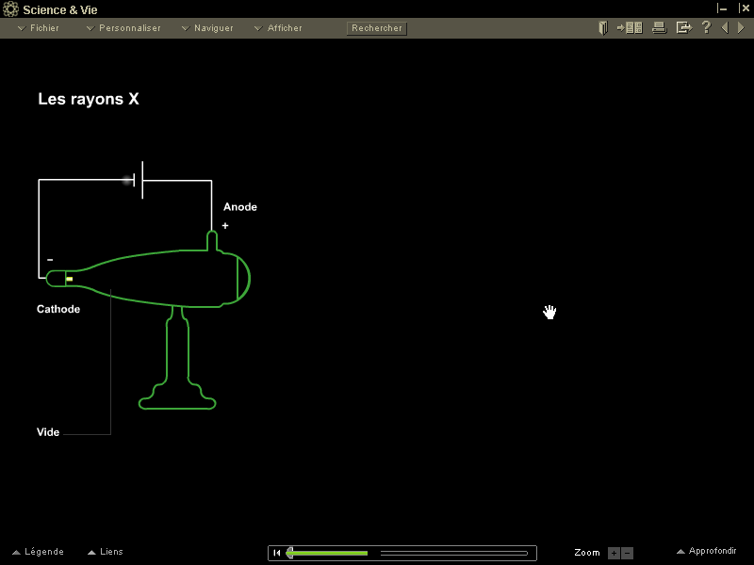The width and height of the screenshot is (754, 565).
Task: Open the Naviguer menu
Action: coord(207,28)
